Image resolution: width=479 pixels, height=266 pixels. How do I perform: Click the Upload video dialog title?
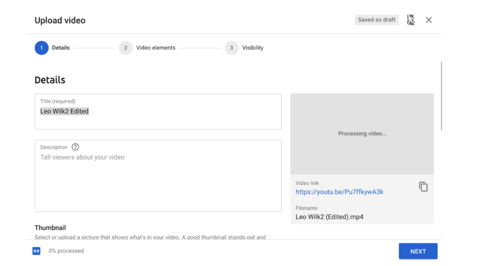60,21
